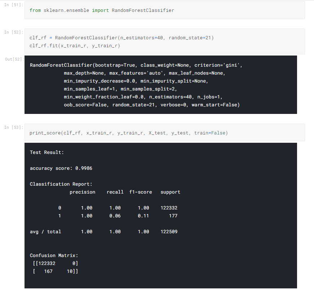
Task: Click confusion matrix value 167
Action: click(48, 271)
